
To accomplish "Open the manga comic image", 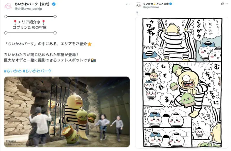I will pyautogui.click(x=182, y=82).
